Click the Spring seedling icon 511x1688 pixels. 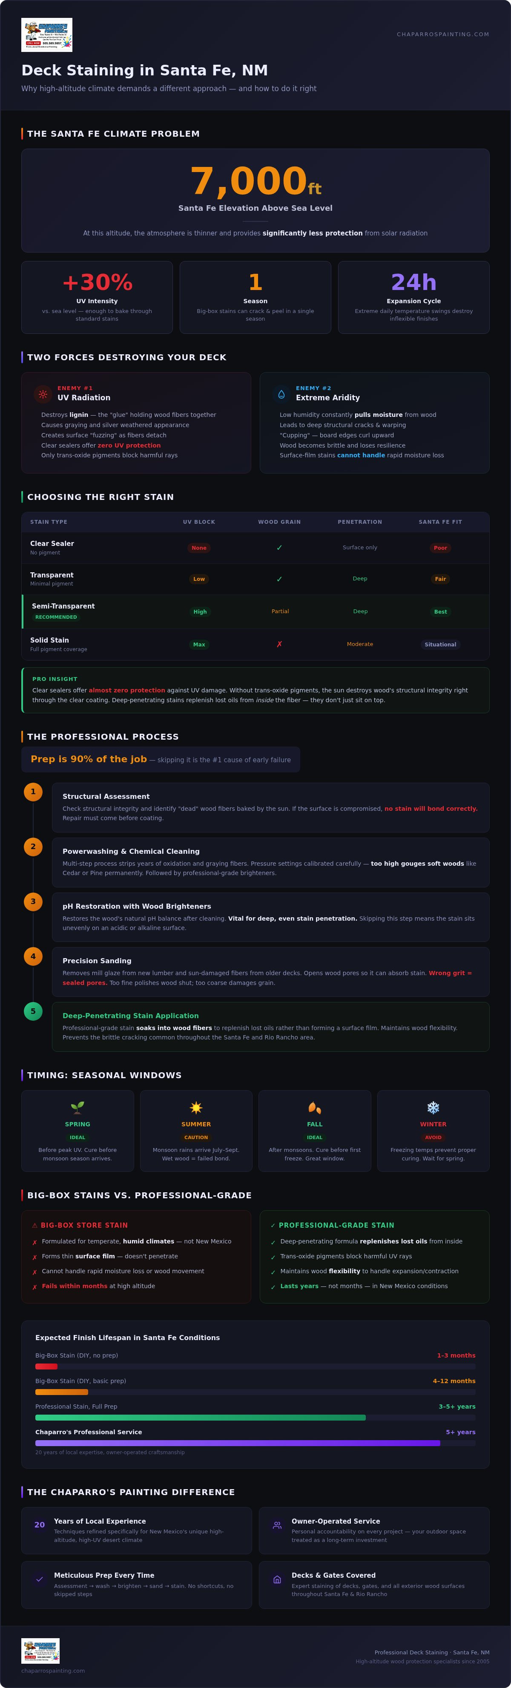pyautogui.click(x=78, y=1108)
